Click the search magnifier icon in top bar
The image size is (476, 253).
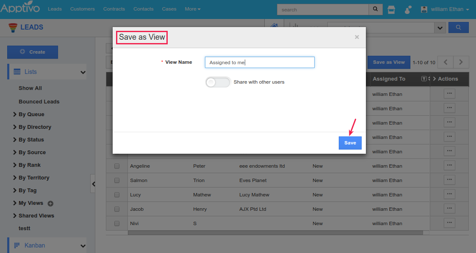pos(375,9)
